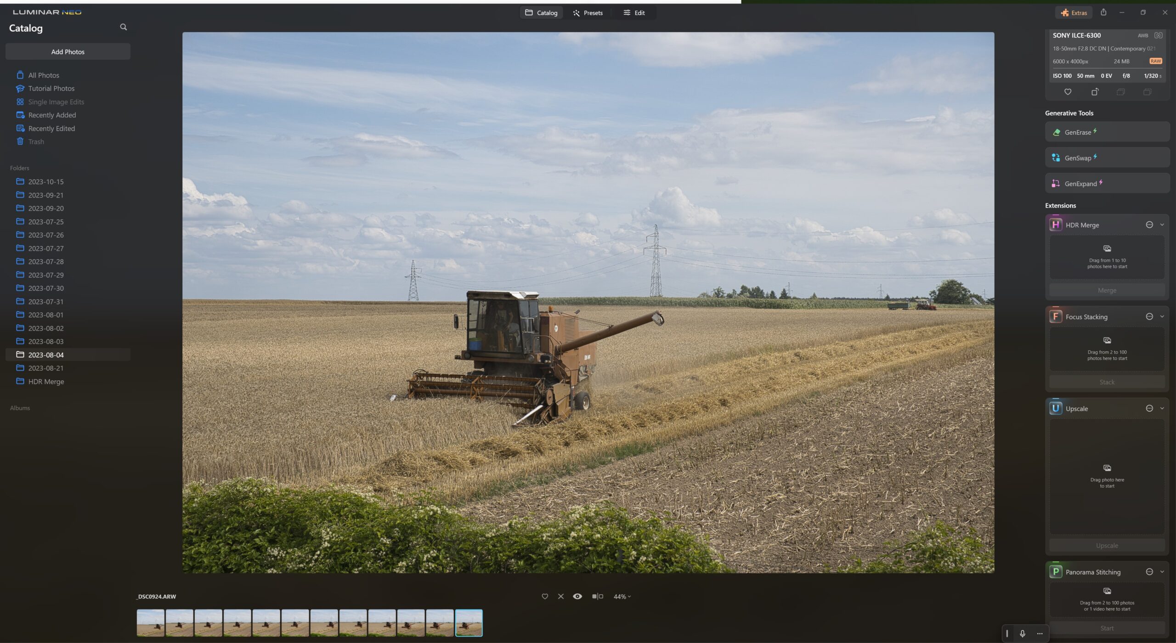Collapse the Focus Stacking panel chevron
1176x643 pixels.
pos(1162,316)
